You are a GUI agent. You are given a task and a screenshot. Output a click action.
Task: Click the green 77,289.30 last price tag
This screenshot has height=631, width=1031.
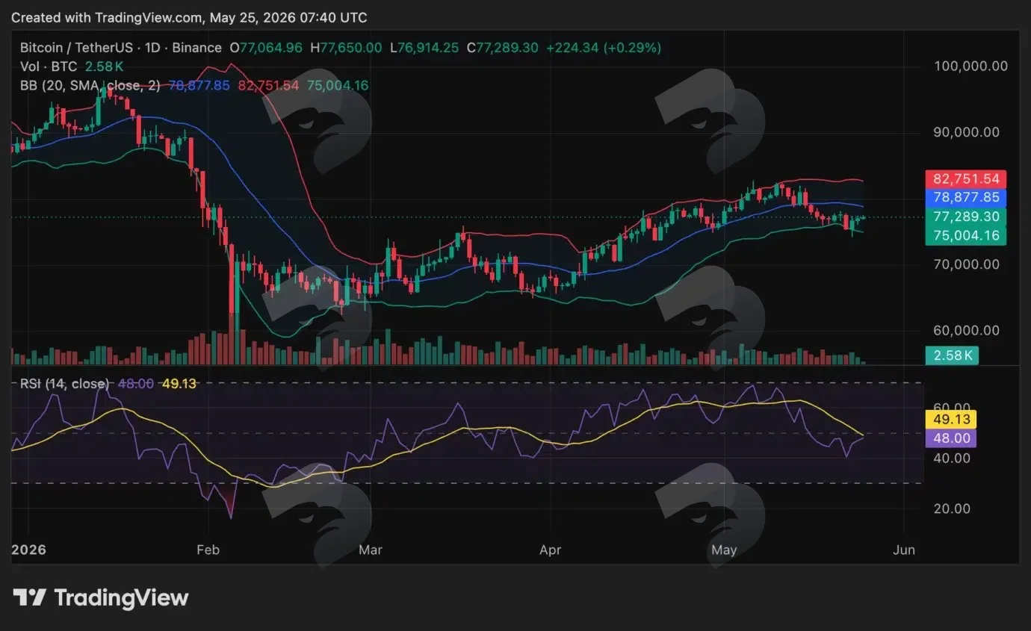click(966, 217)
